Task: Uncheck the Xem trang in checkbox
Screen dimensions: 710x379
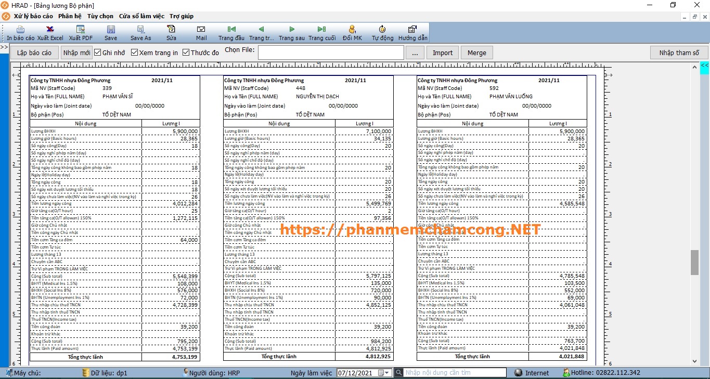Action: point(134,53)
